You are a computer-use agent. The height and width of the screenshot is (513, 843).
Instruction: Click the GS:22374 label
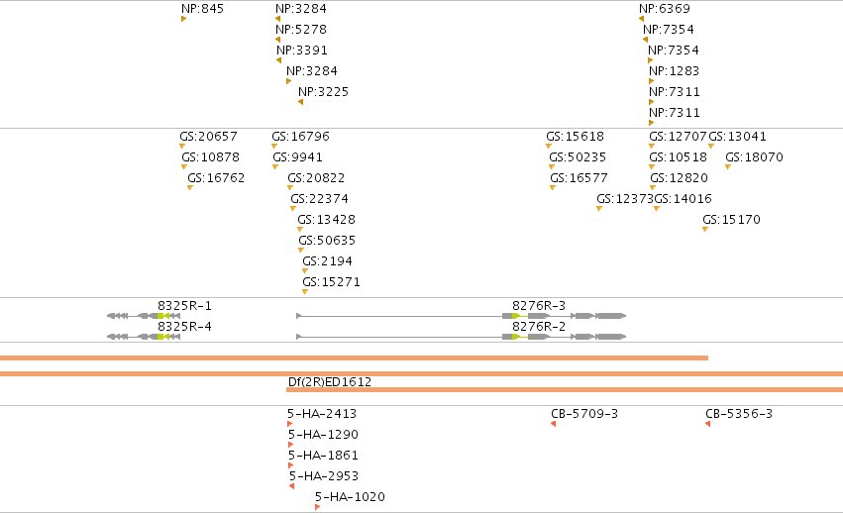(x=319, y=199)
